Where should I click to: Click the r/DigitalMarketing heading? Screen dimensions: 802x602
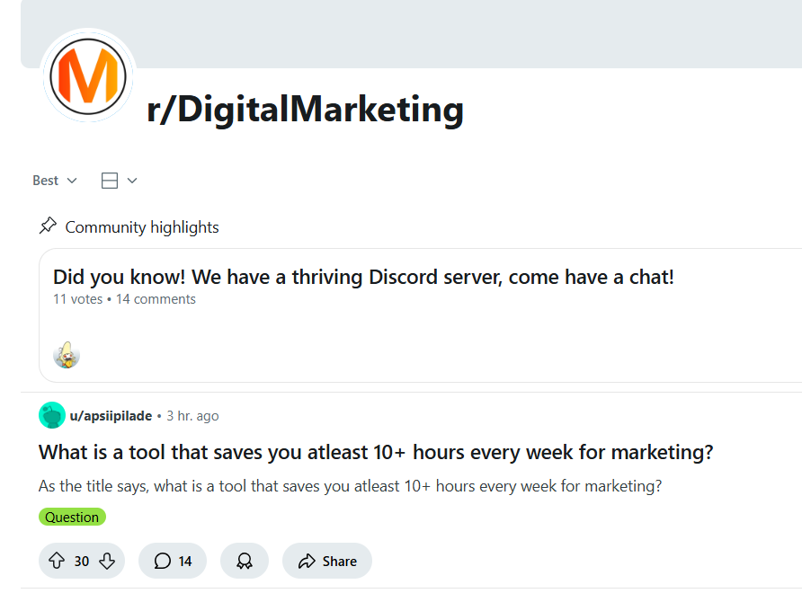(305, 110)
